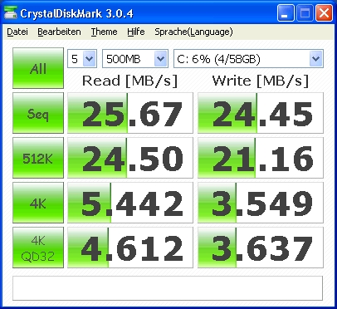Start the 512K random test
The height and width of the screenshot is (309, 337).
38,158
